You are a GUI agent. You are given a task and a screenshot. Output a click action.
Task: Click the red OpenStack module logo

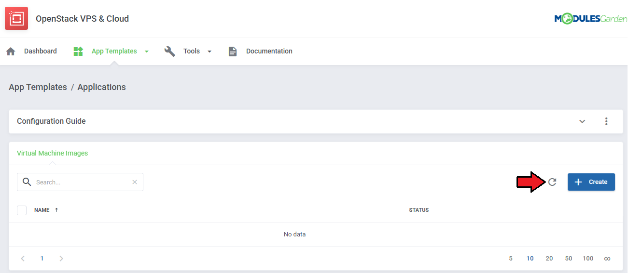click(16, 19)
